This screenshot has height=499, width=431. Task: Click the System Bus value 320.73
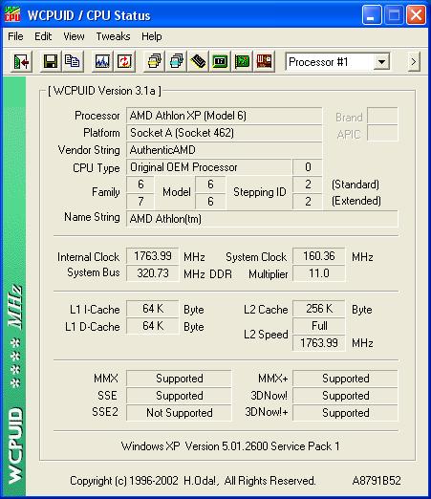[153, 273]
